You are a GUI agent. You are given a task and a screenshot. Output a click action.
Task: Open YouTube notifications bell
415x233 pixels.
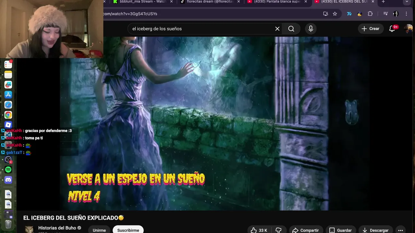[392, 29]
